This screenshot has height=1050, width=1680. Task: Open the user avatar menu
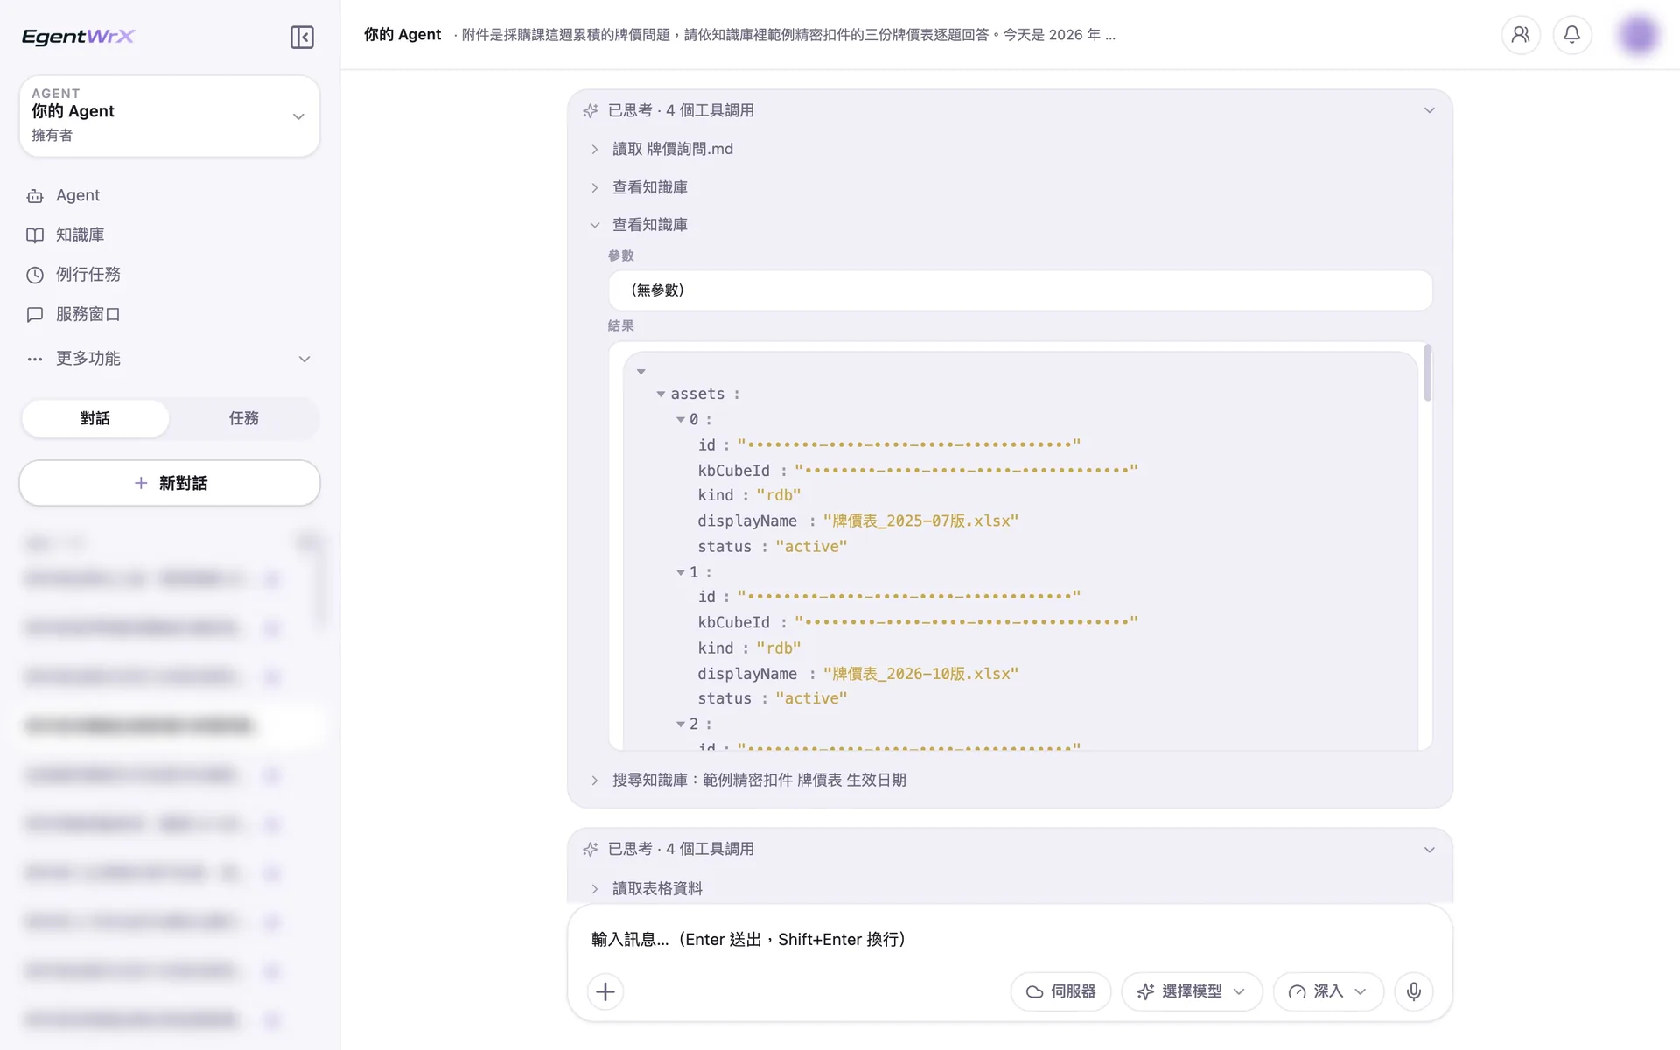(1638, 35)
